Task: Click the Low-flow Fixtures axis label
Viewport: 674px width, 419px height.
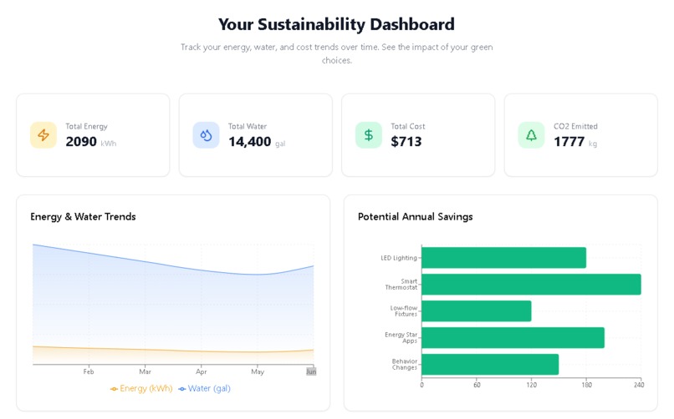Action: tap(404, 311)
